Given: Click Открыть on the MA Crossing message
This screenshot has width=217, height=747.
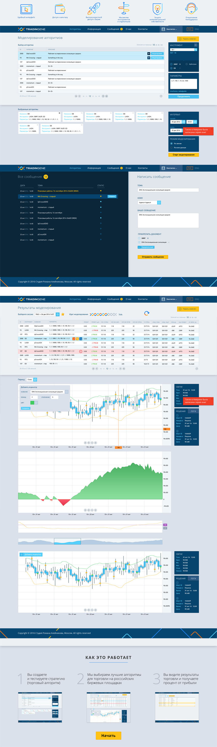Looking at the screenshot, I should [x=112, y=196].
